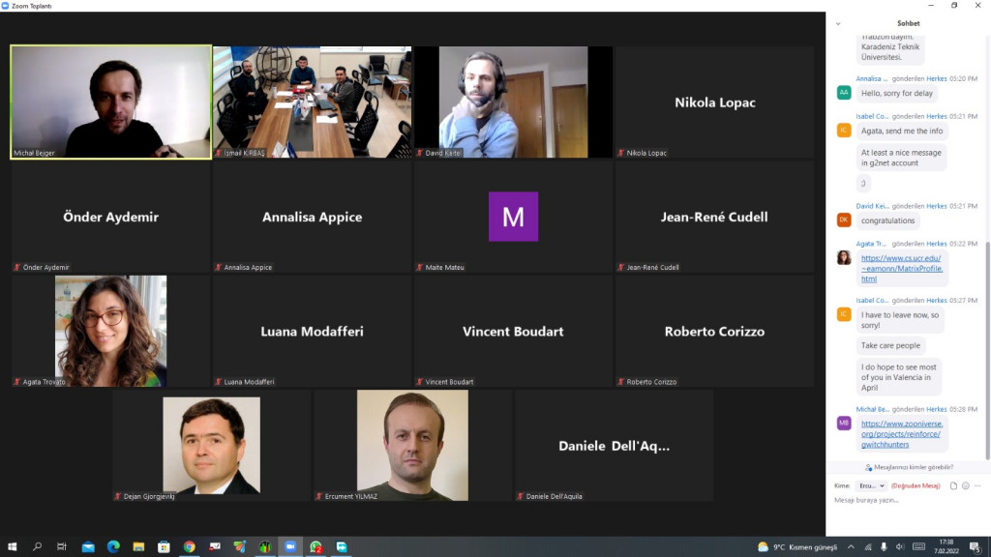
Task: Click the muted mic icon beside Nikola Lopac's name
Action: (x=620, y=153)
